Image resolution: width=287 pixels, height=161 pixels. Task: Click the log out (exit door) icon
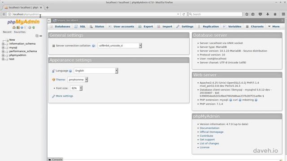[x=18, y=28]
